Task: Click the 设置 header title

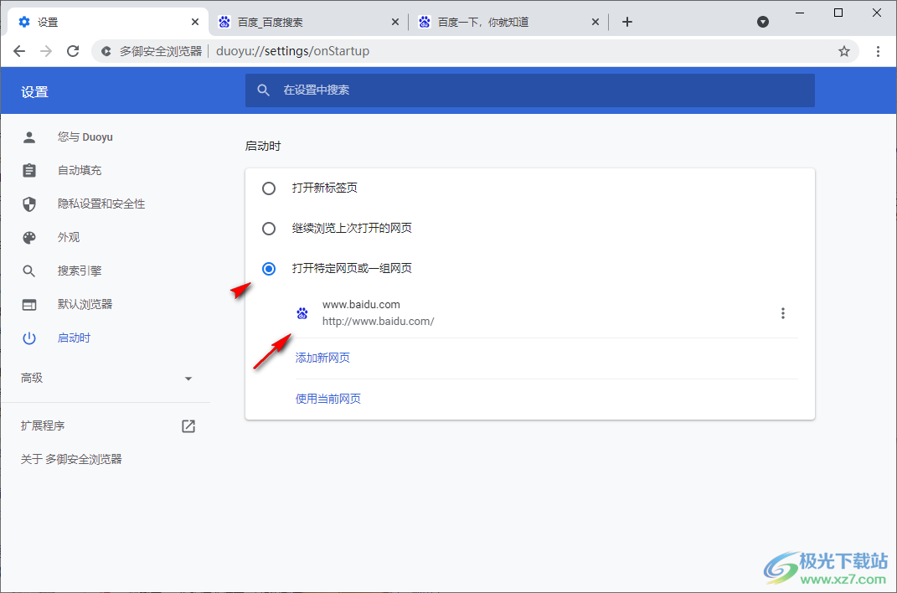Action: coord(35,92)
